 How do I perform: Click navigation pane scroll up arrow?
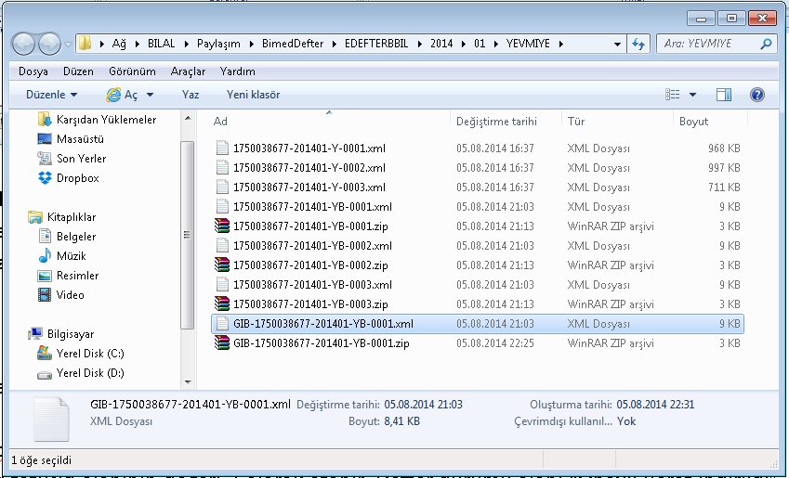(188, 119)
